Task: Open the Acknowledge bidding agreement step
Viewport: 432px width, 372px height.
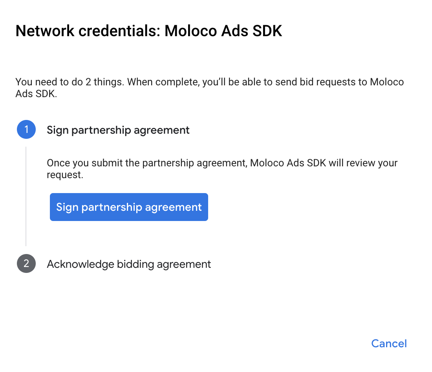Action: (129, 264)
